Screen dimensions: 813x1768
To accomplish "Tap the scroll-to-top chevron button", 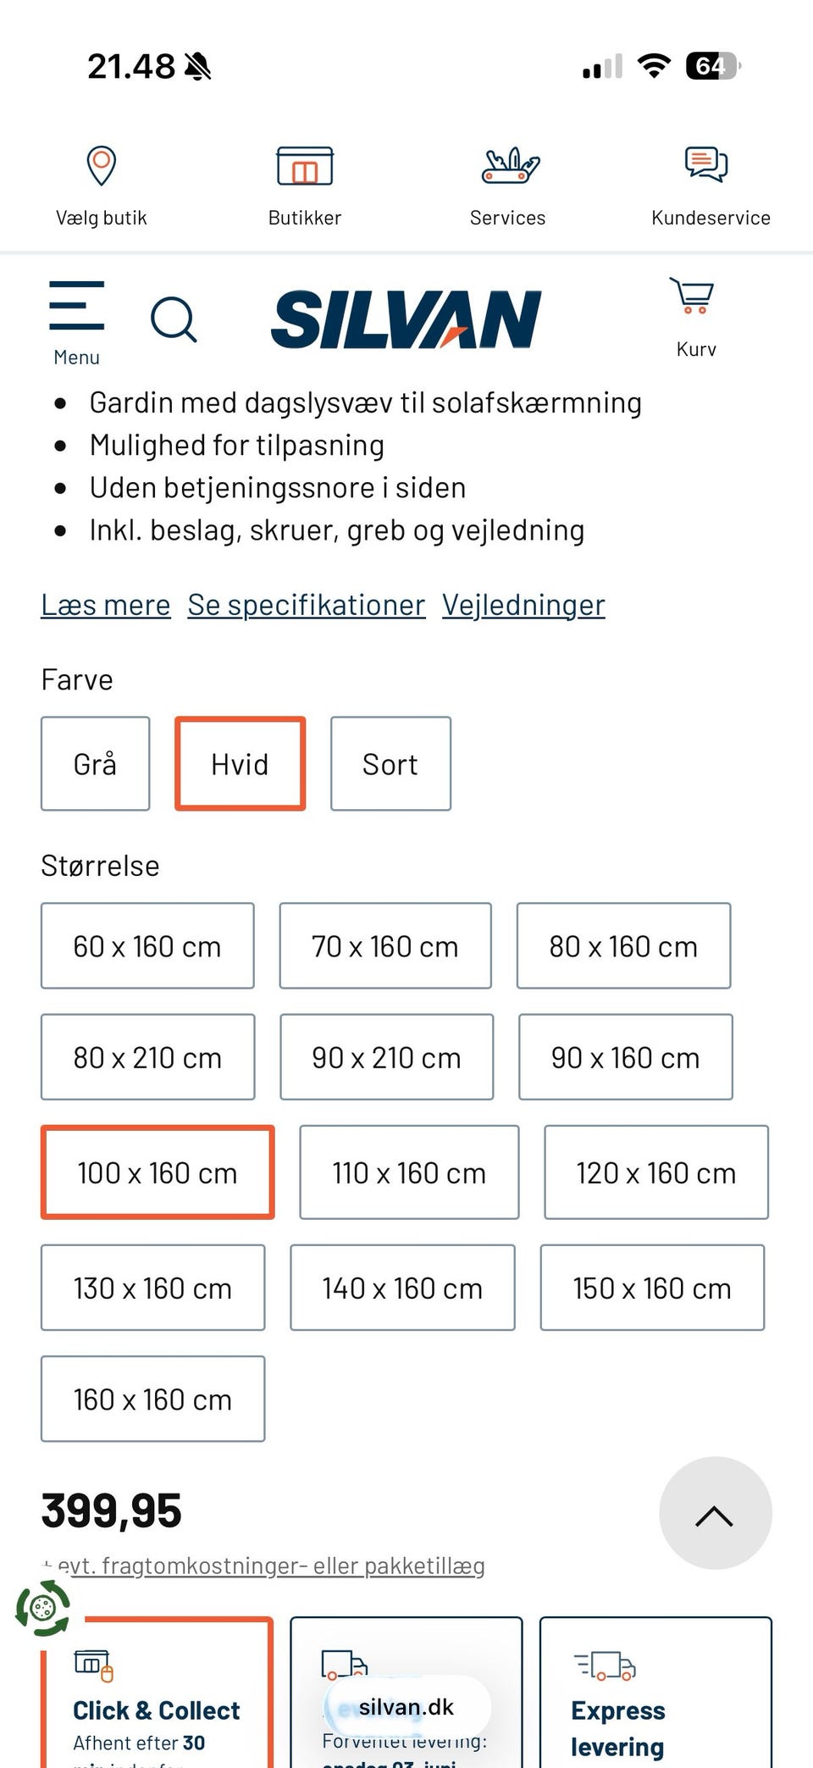I will [x=715, y=1513].
